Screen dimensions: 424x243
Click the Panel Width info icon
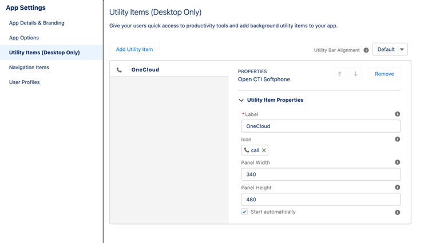pos(397,162)
